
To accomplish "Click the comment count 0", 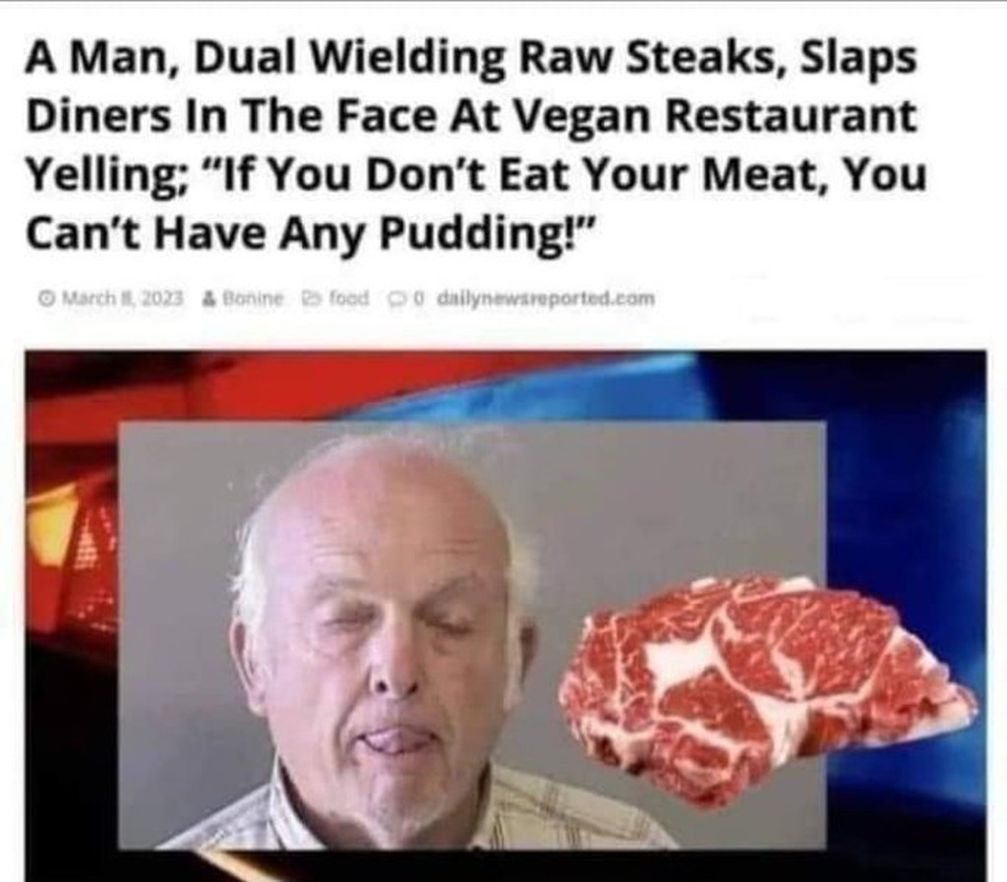I will 418,299.
